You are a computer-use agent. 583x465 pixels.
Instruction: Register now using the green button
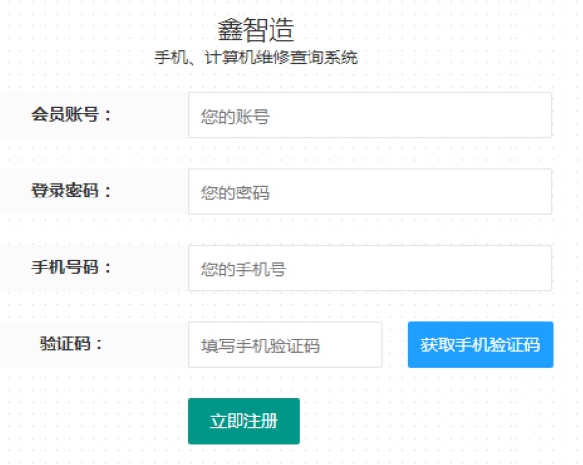tap(243, 421)
